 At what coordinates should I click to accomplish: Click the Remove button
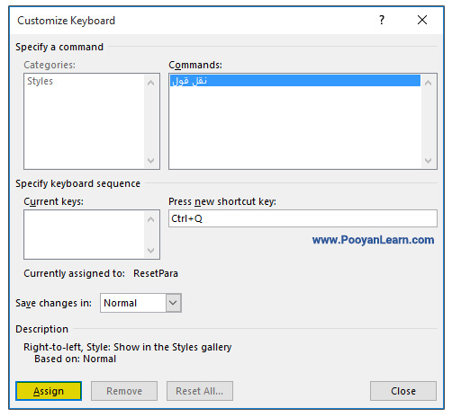124,391
